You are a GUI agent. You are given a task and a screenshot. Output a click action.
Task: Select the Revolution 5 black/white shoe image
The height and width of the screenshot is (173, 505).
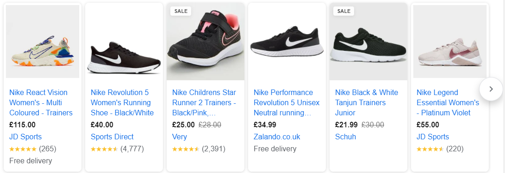[124, 42]
